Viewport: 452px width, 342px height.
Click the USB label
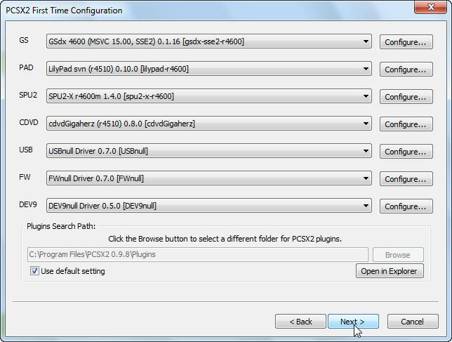coord(26,150)
